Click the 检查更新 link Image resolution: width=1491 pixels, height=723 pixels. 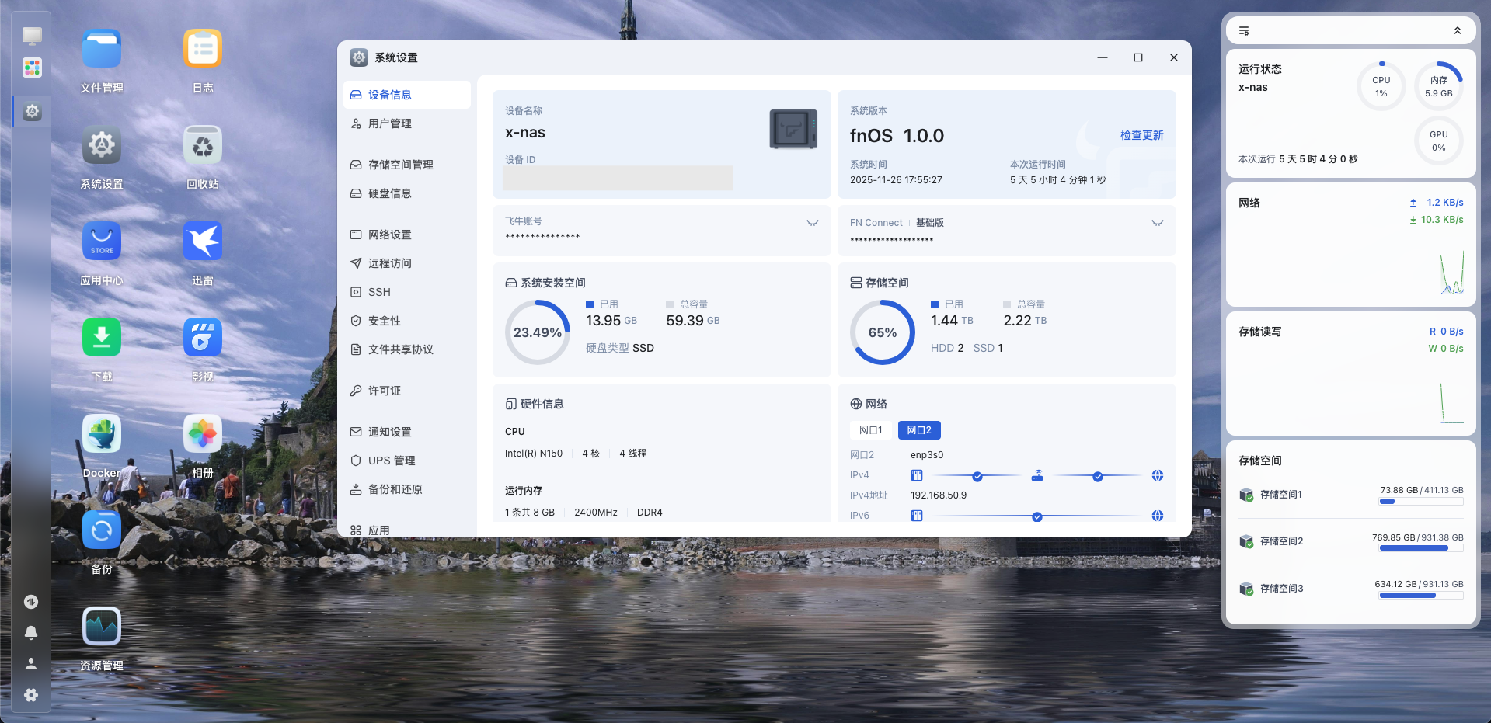(x=1141, y=135)
